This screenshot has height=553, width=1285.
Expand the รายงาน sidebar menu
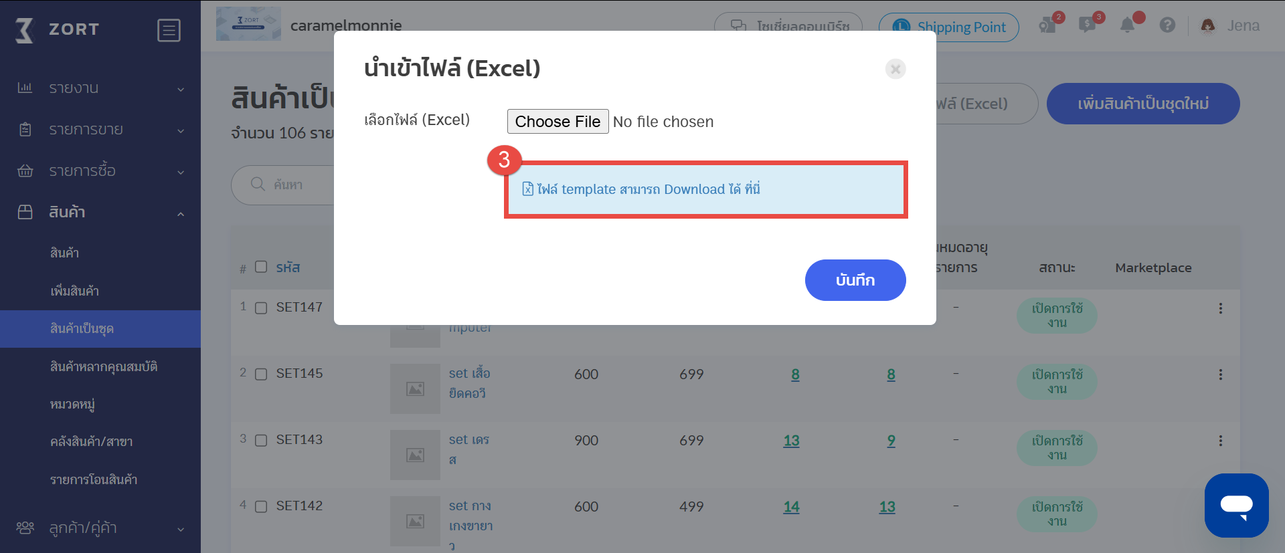click(x=100, y=88)
